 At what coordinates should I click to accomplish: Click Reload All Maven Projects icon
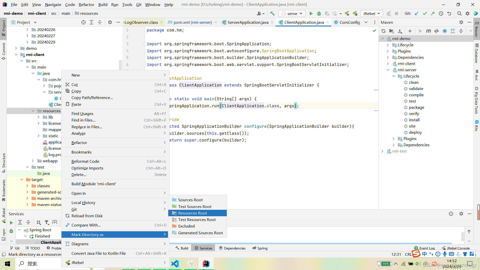click(383, 31)
